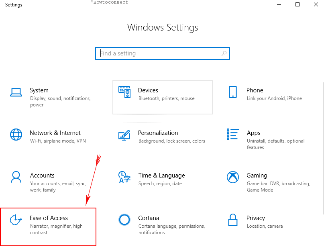
Task: Click 'Bluetooth, printers, mouse' description
Action: click(167, 98)
